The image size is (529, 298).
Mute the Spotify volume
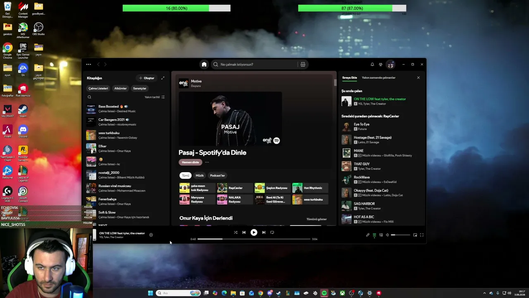pos(387,235)
